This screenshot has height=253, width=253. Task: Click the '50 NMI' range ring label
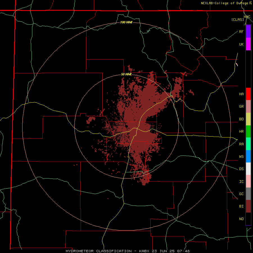[x=126, y=74]
